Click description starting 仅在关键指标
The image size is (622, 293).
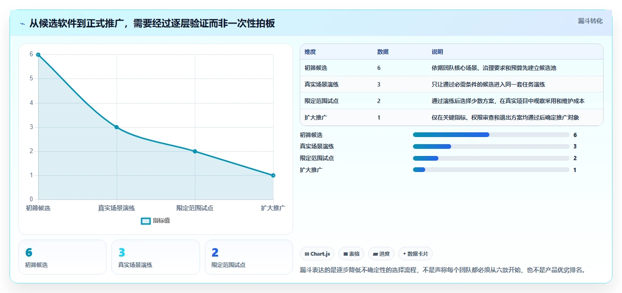click(x=505, y=118)
